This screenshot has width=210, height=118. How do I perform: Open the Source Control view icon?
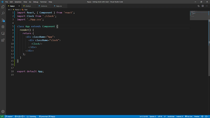coord(3,20)
